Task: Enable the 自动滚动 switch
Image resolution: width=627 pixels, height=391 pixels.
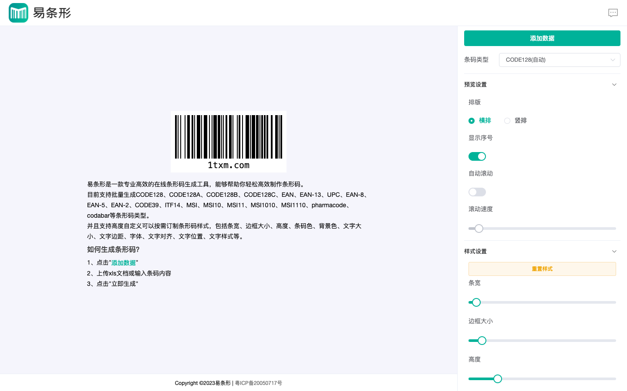Action: (x=477, y=192)
